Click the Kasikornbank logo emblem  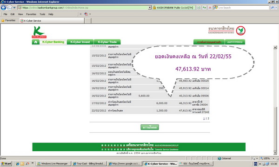pyautogui.click(x=240, y=31)
